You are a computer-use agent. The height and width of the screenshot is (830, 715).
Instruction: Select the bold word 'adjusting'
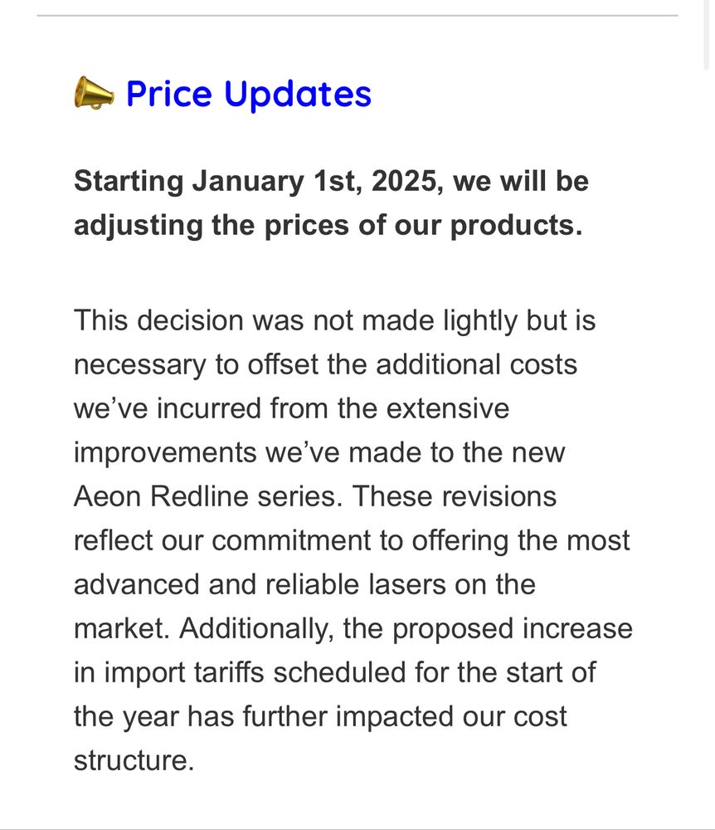click(138, 226)
